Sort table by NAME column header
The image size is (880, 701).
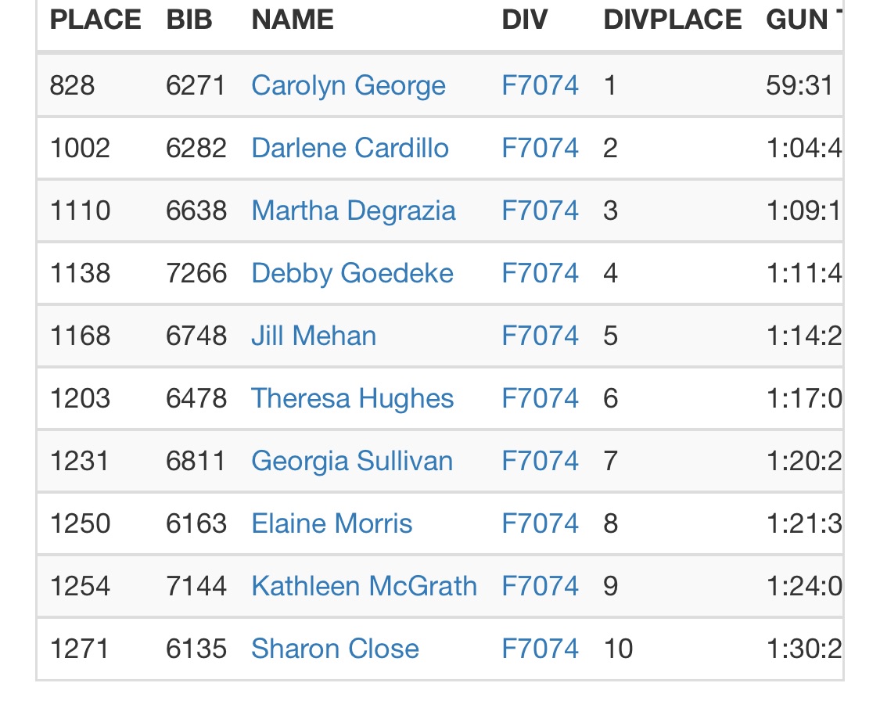(x=293, y=20)
